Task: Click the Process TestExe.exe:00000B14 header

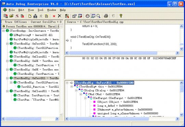Action: (30, 26)
